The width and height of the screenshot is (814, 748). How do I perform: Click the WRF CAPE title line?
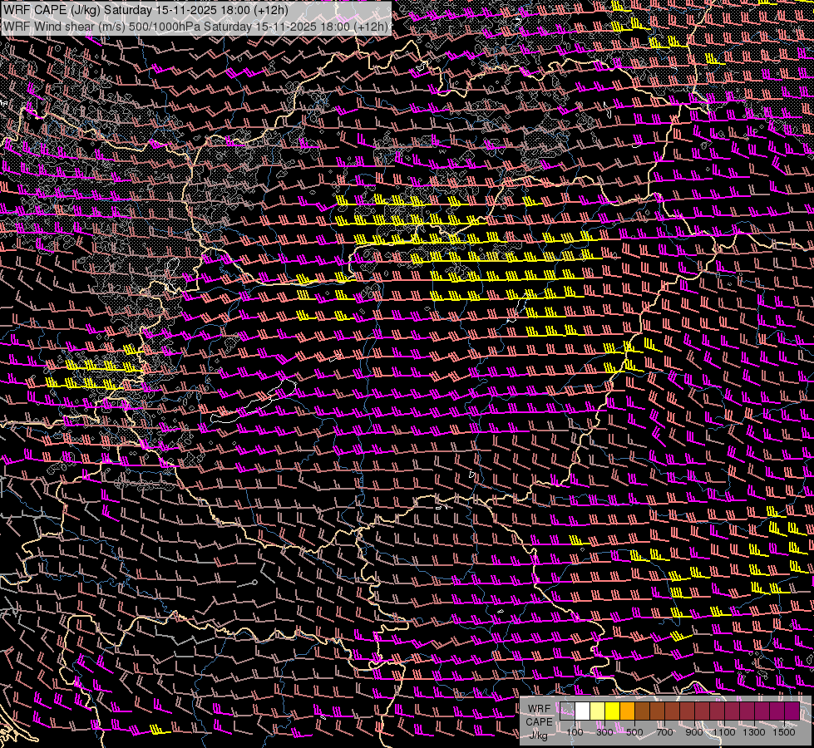pyautogui.click(x=146, y=8)
